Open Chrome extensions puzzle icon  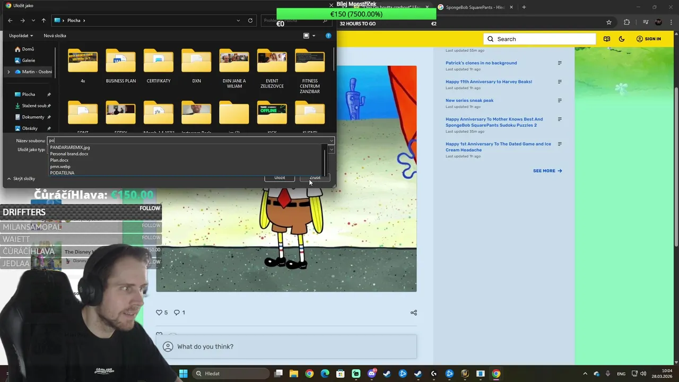pyautogui.click(x=627, y=22)
